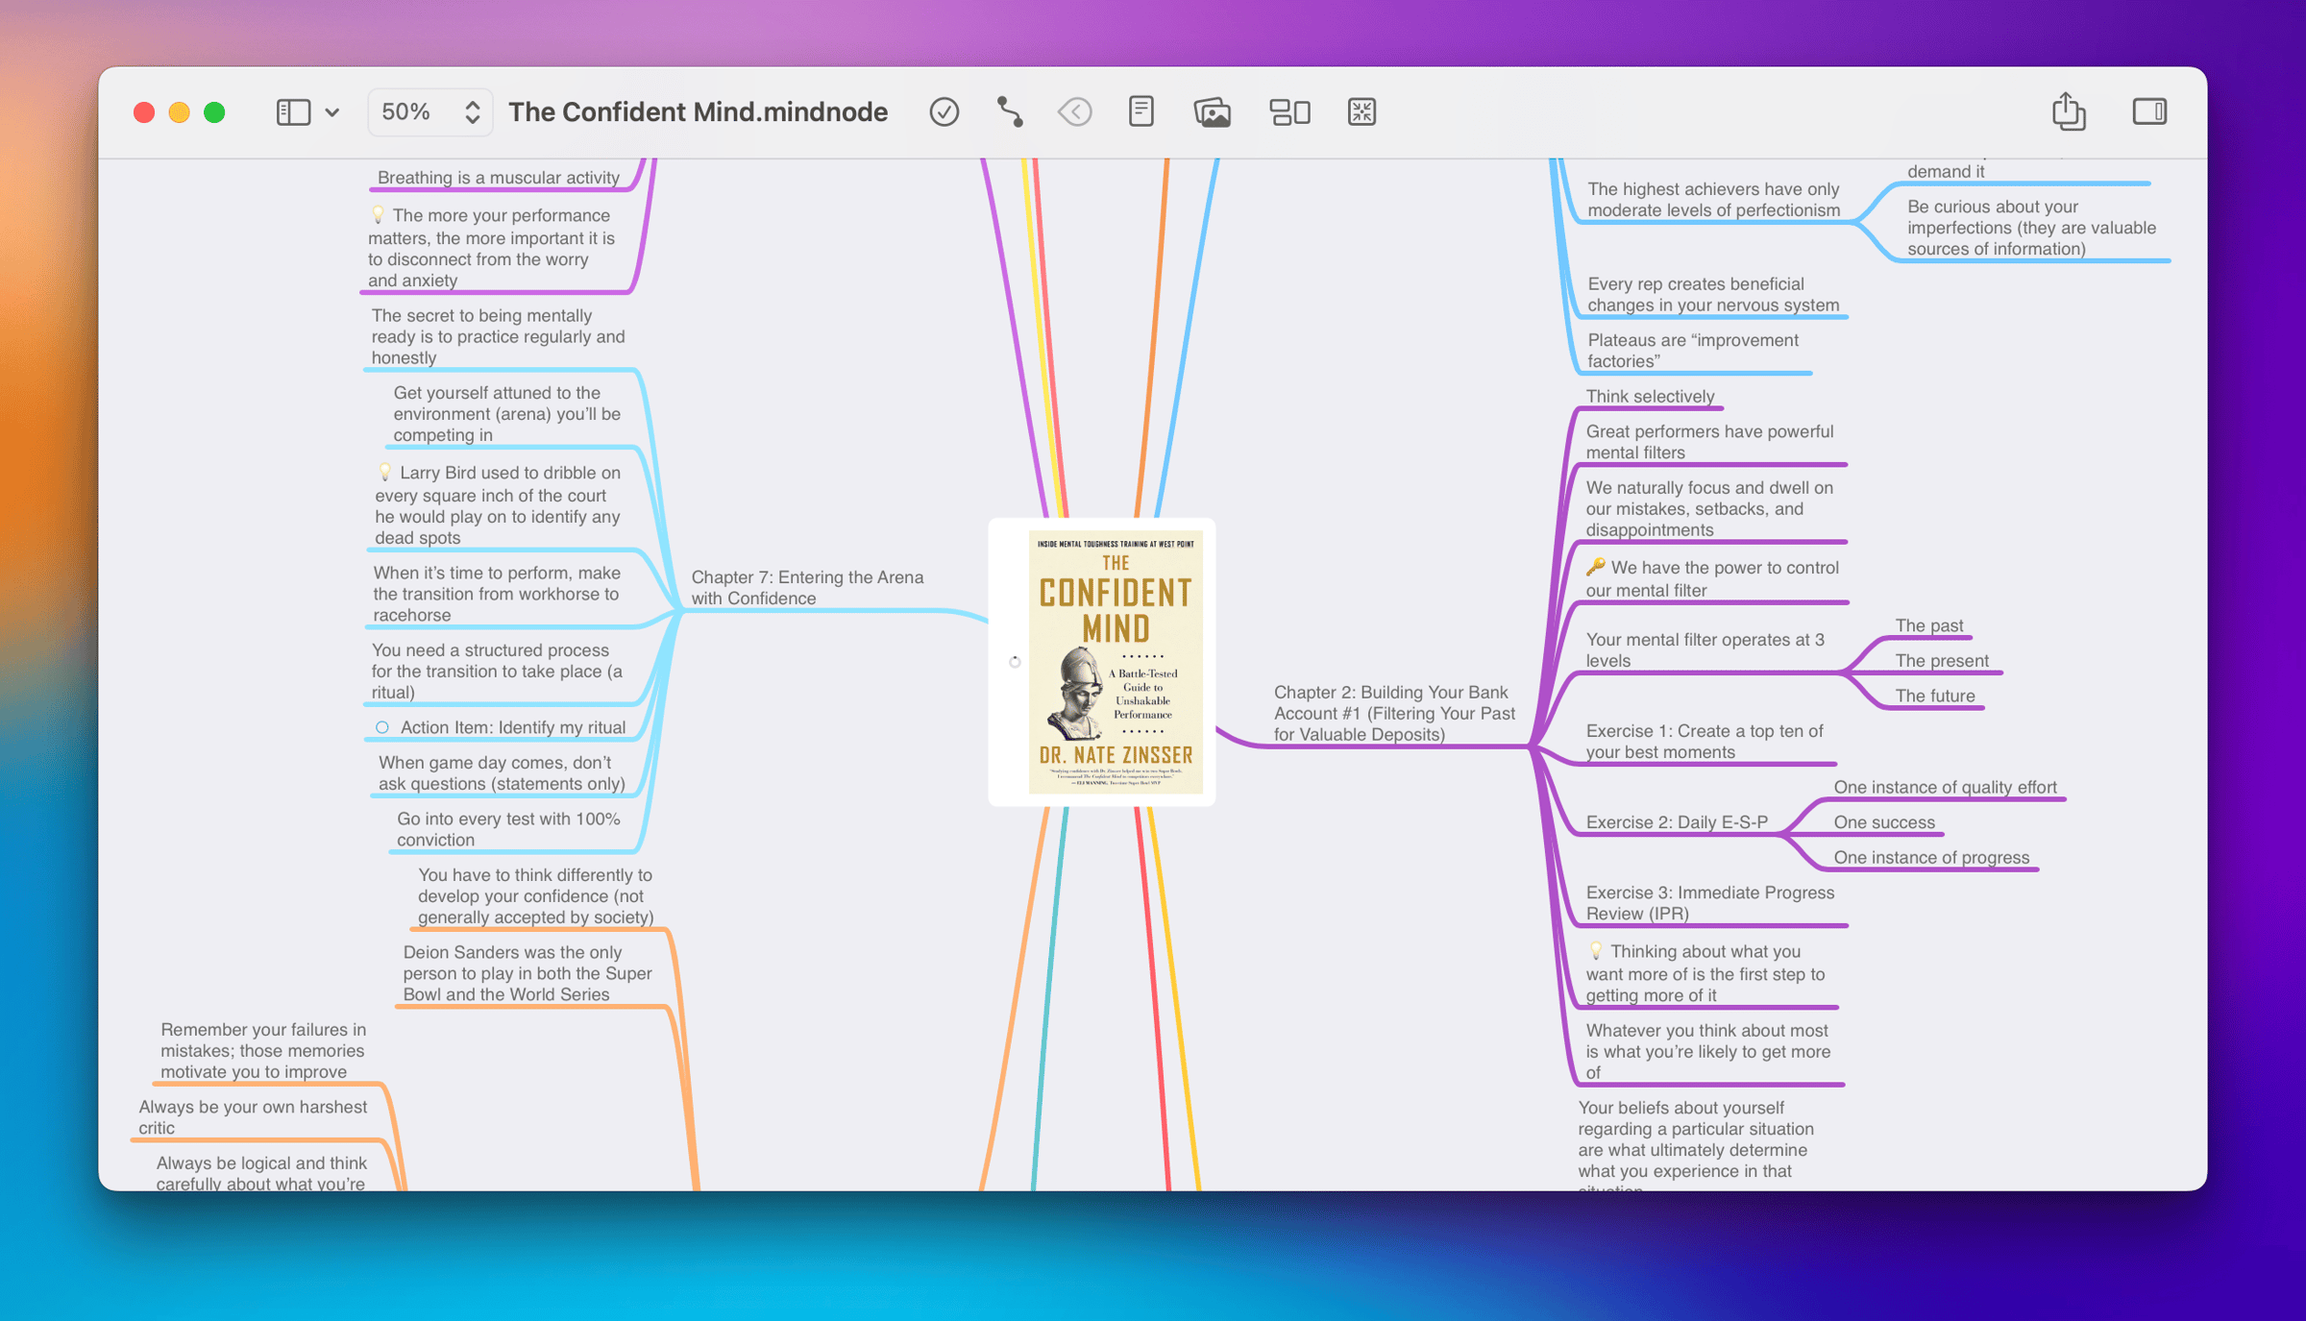Click the green fullscreen window button
This screenshot has width=2306, height=1321.
point(214,112)
